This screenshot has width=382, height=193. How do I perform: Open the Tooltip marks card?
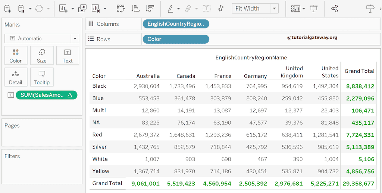pyautogui.click(x=42, y=77)
